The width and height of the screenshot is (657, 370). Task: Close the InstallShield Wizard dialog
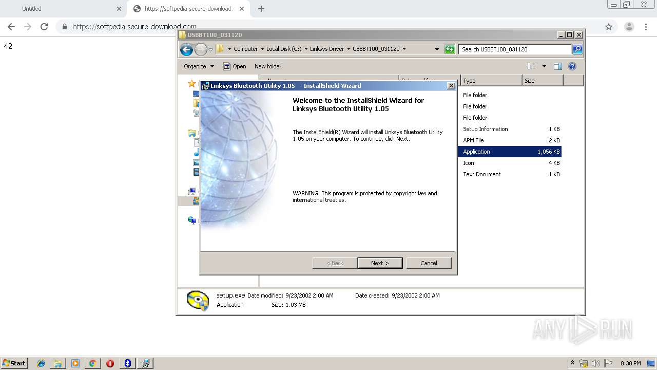pyautogui.click(x=451, y=86)
